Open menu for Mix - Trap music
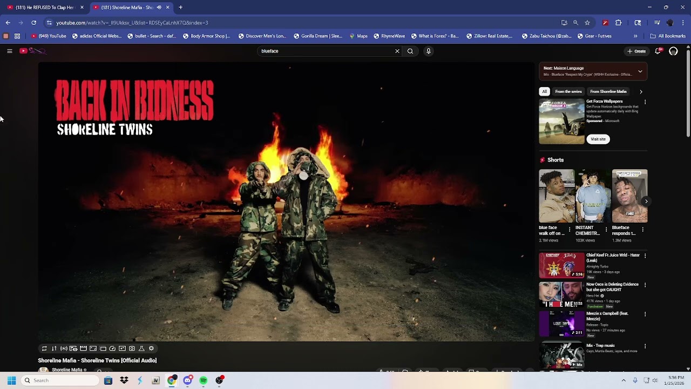 point(645,346)
